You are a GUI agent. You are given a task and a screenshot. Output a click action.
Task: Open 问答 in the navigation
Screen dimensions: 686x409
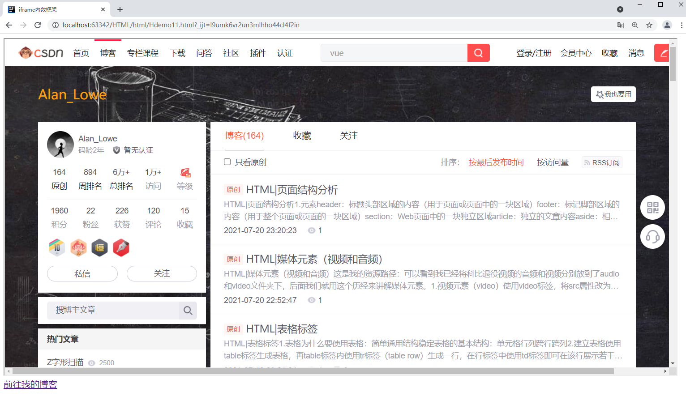[204, 53]
